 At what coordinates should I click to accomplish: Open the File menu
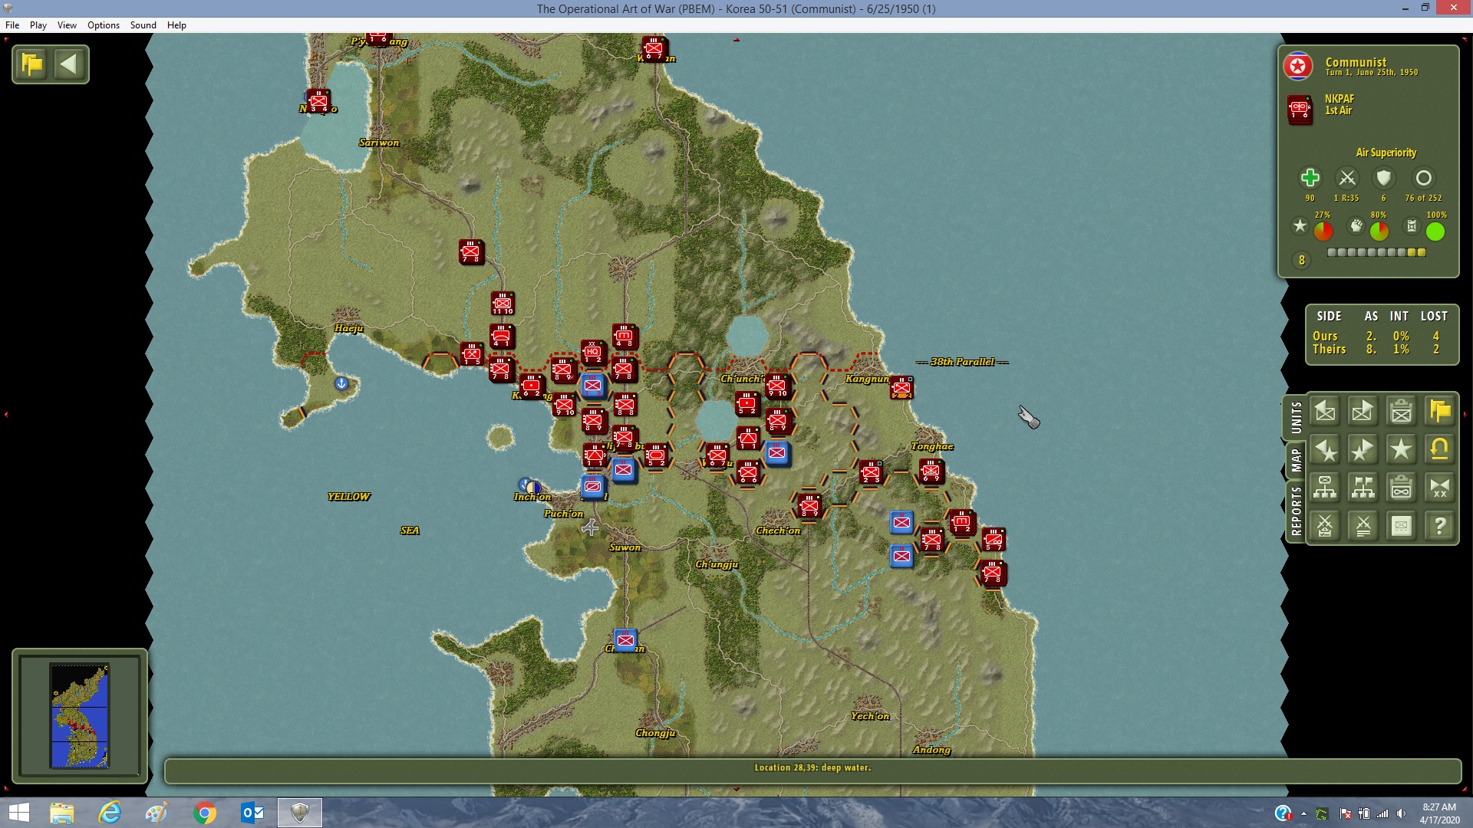(x=12, y=25)
